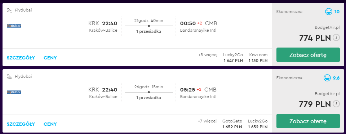Open SZCZEGÓŁY for the 774 PLN flight

point(21,58)
